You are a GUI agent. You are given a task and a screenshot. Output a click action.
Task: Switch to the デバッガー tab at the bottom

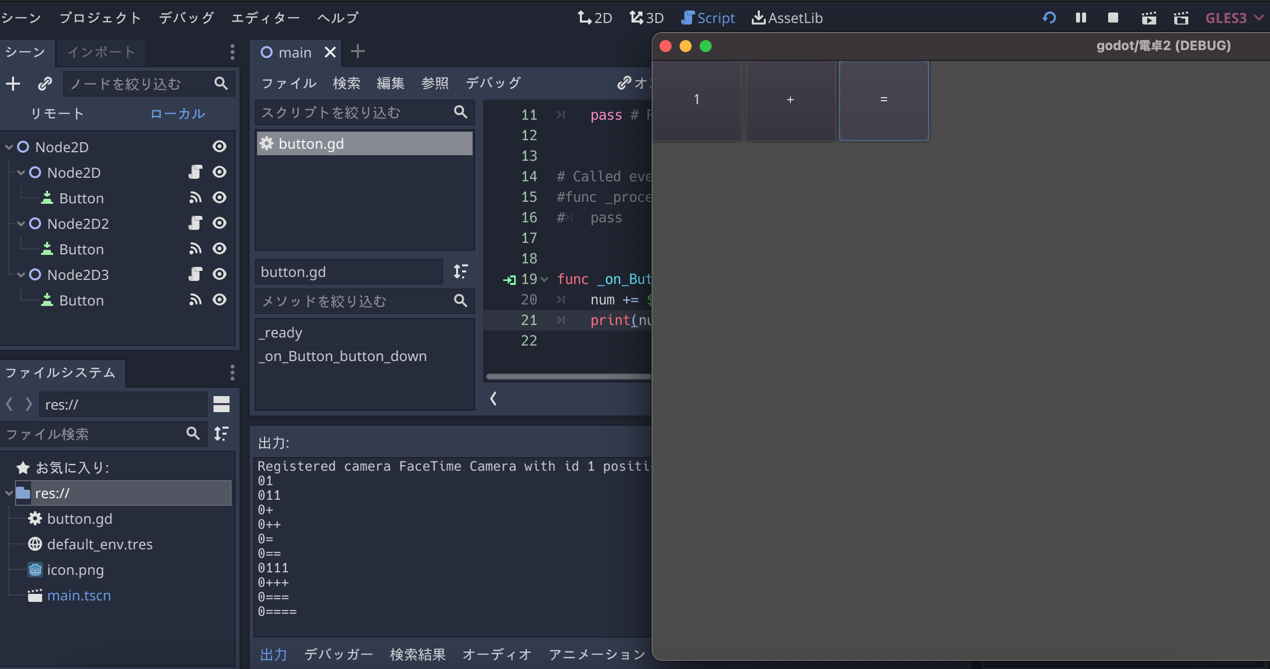pos(339,654)
